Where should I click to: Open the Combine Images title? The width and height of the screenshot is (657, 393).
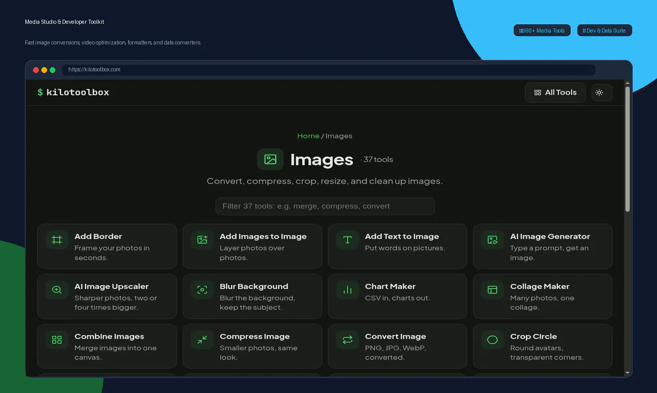coord(110,337)
